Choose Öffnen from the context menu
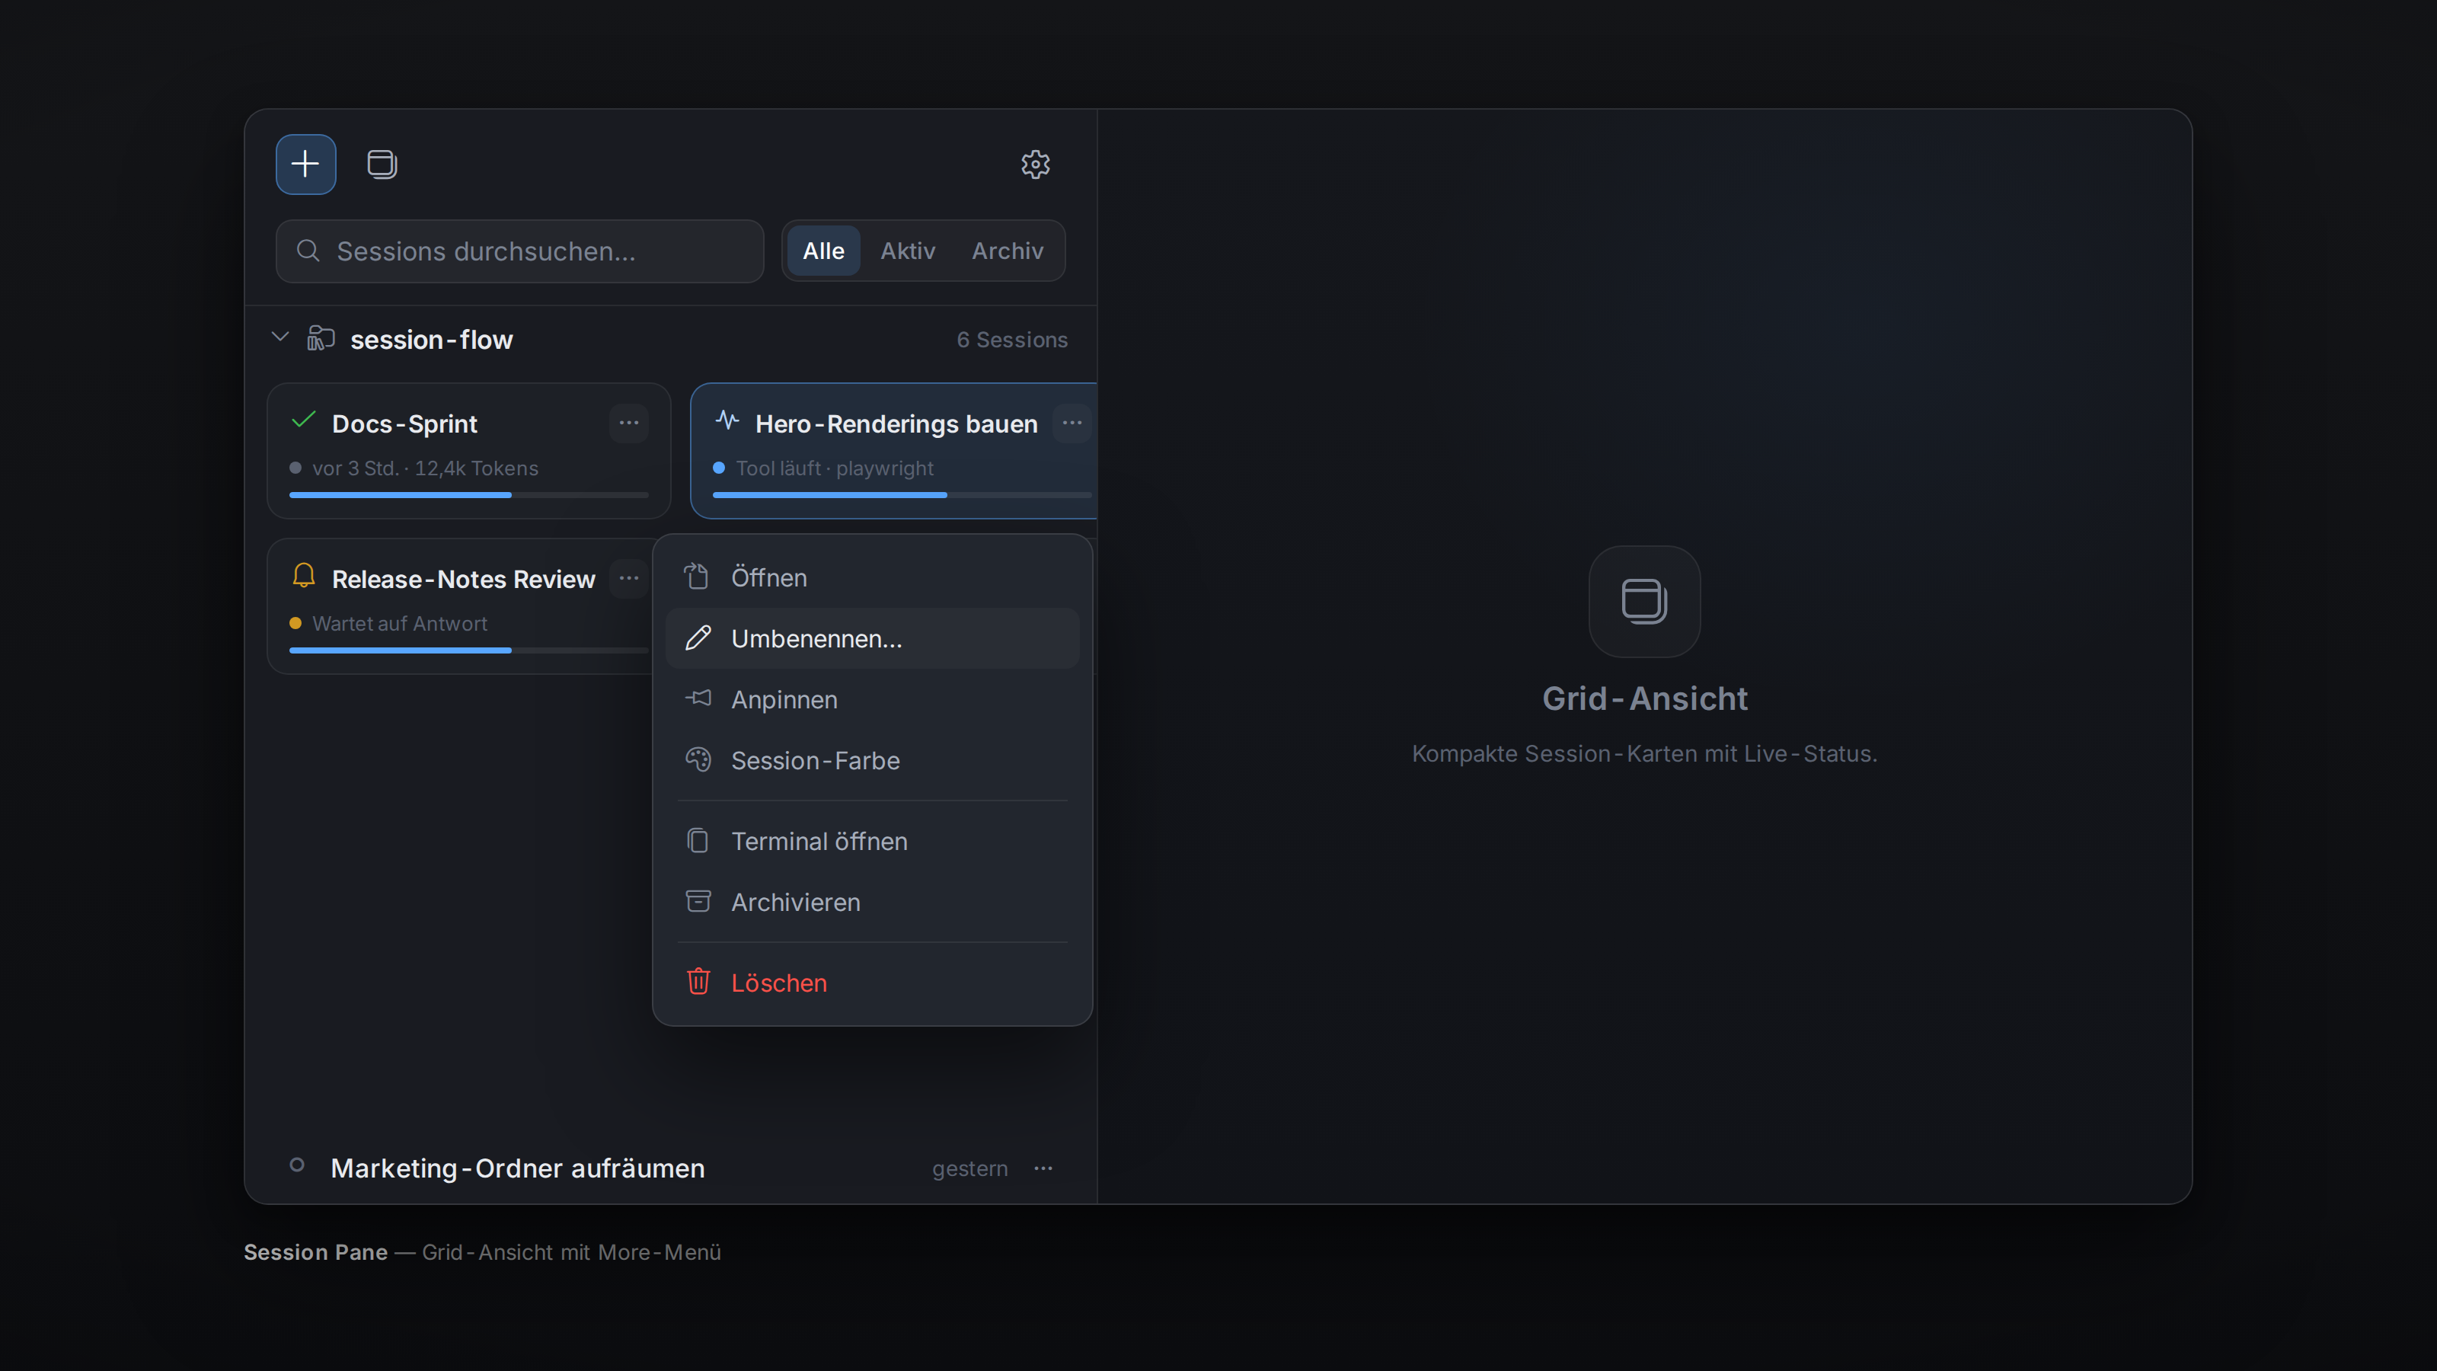The height and width of the screenshot is (1371, 2437). [x=871, y=577]
